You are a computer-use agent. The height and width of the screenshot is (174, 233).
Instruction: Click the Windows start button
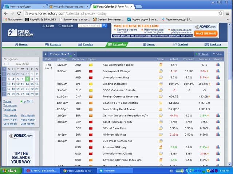coord(11,171)
